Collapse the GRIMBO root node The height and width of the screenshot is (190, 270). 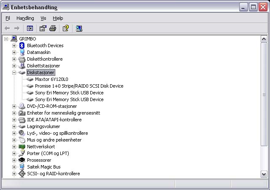point(6,39)
